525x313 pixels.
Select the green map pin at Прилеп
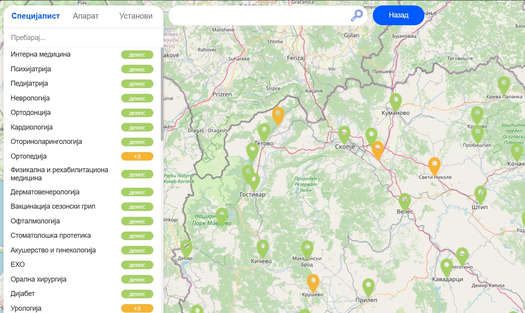pyautogui.click(x=368, y=287)
